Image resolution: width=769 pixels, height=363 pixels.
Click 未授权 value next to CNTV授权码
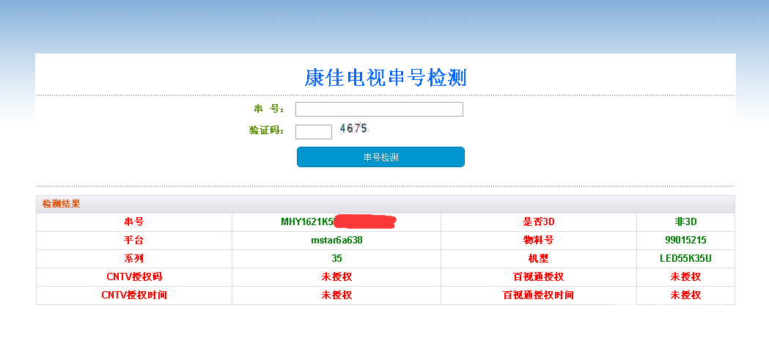(336, 276)
